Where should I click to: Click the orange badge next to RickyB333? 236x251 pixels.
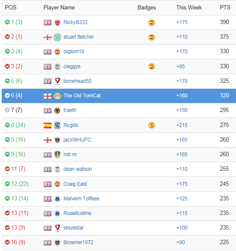152,23
